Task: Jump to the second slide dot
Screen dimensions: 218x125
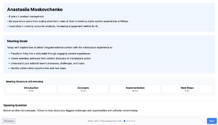Action: [127, 121]
